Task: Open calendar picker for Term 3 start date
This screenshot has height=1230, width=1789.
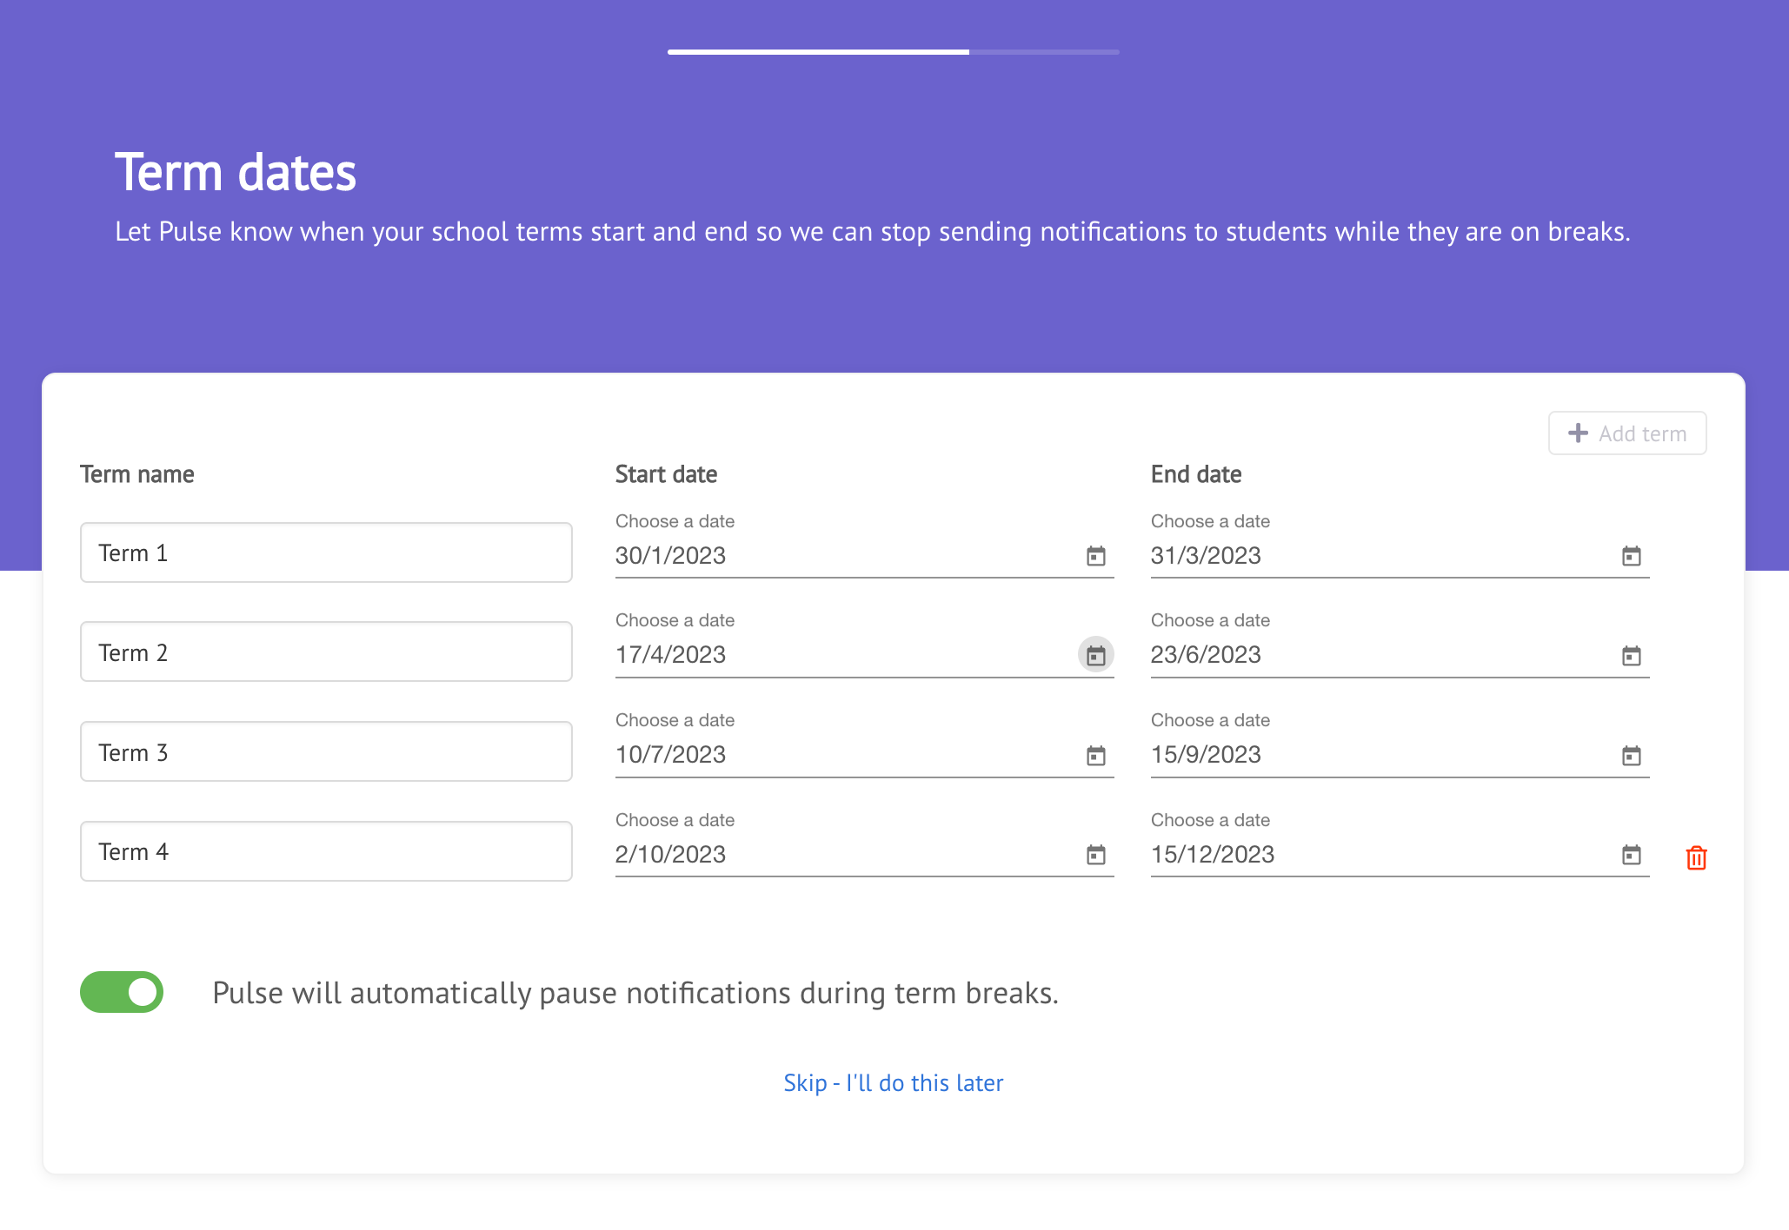Action: (1095, 756)
